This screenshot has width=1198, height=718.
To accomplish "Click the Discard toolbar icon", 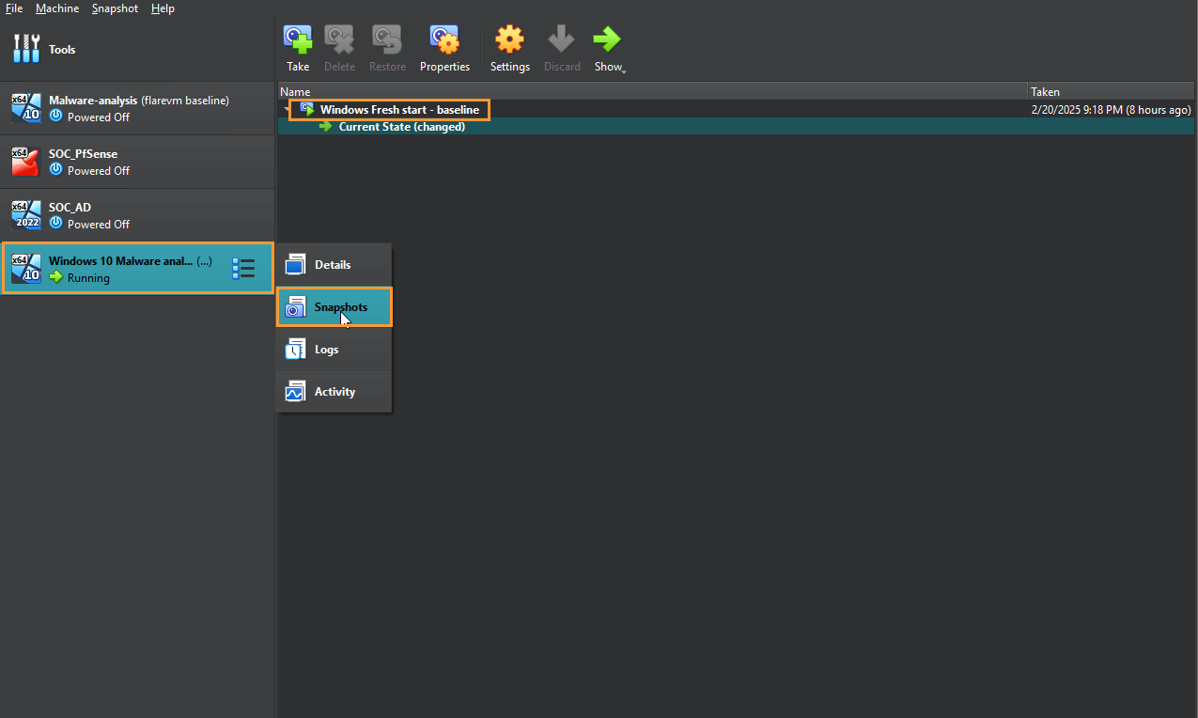I will click(562, 49).
